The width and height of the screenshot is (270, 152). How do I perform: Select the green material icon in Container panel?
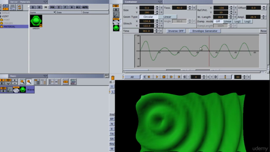(116, 28)
